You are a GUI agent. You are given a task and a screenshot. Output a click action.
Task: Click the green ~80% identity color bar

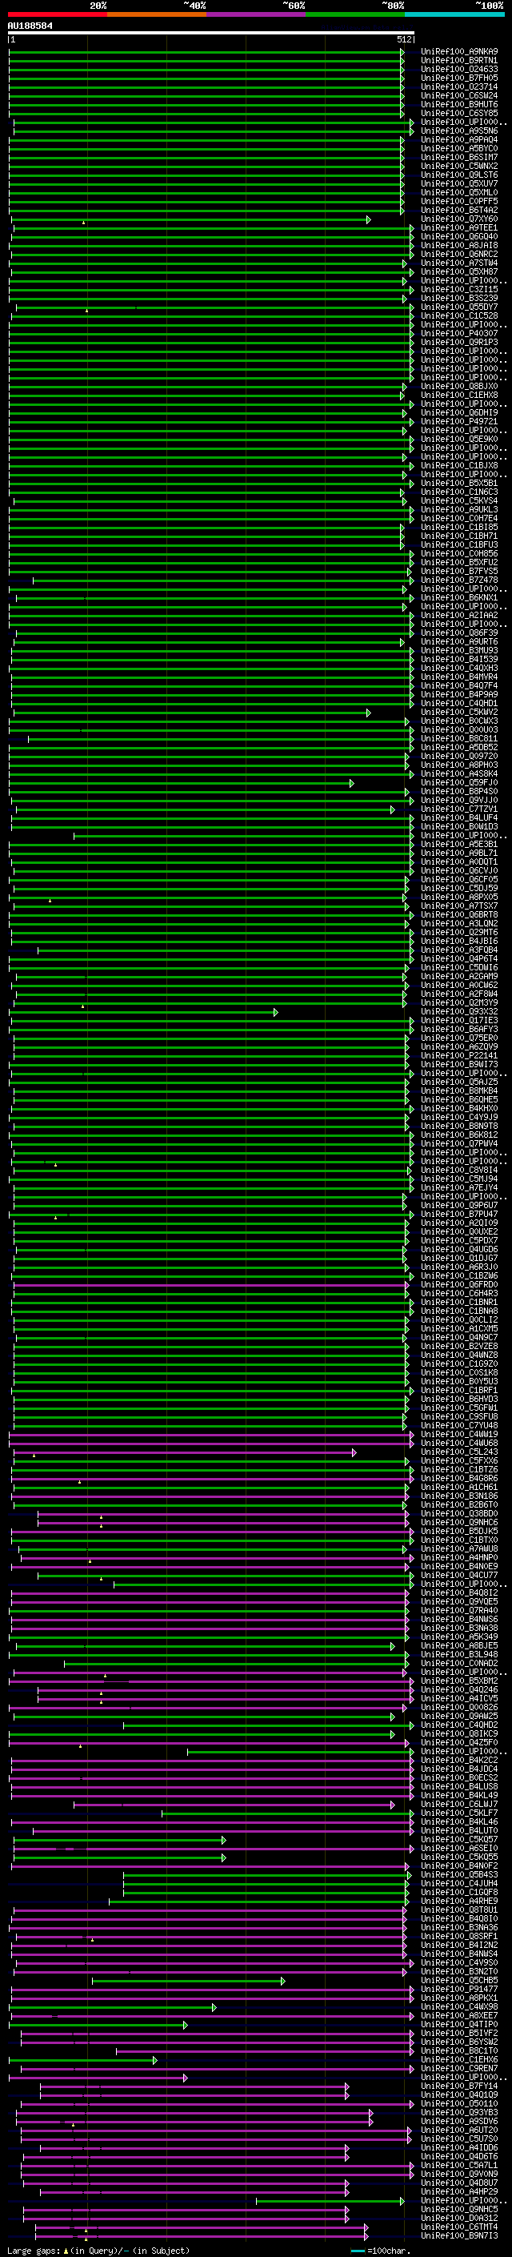point(355,14)
